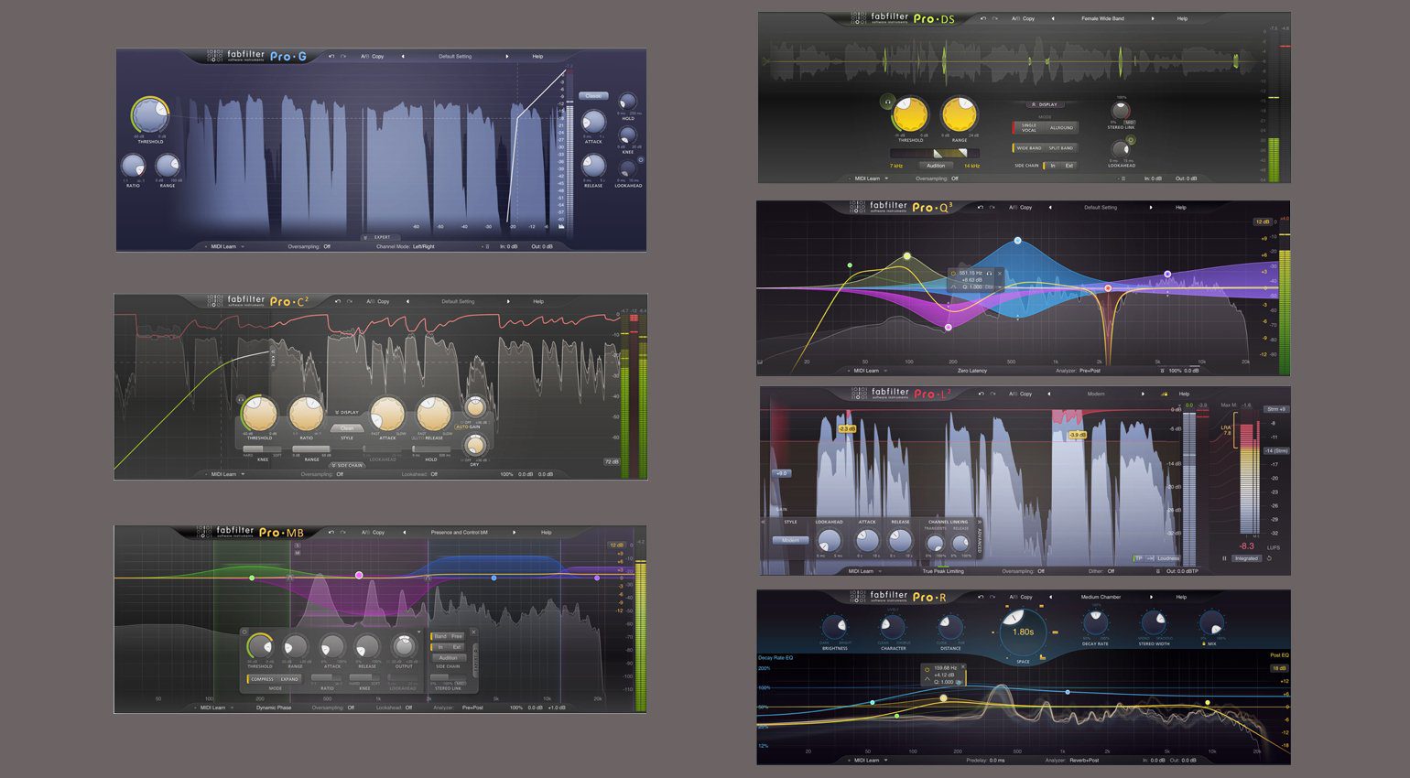Click the pause icon beside Integrated in Pro-L2

coord(1224,558)
